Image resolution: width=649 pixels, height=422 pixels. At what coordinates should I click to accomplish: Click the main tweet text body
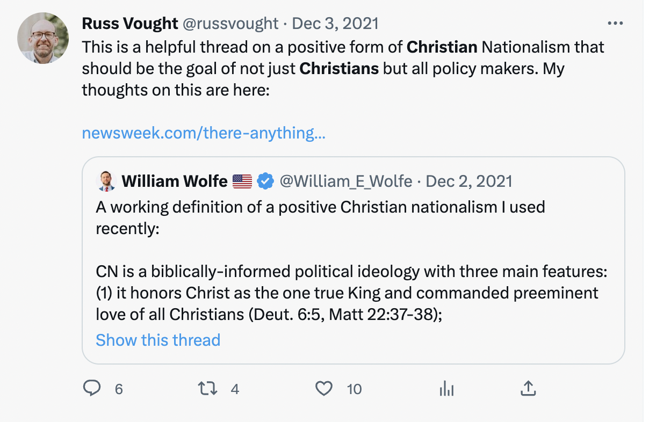[x=343, y=68]
